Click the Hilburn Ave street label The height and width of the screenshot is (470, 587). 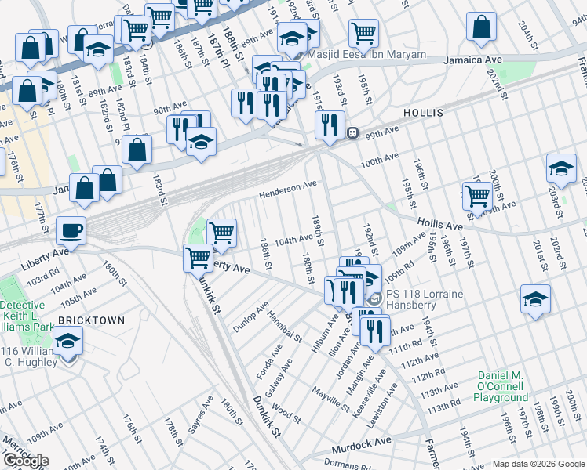point(325,334)
